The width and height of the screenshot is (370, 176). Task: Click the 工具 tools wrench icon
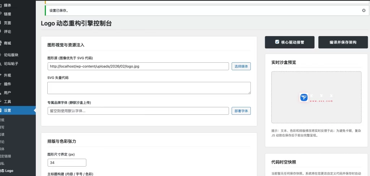[1, 102]
